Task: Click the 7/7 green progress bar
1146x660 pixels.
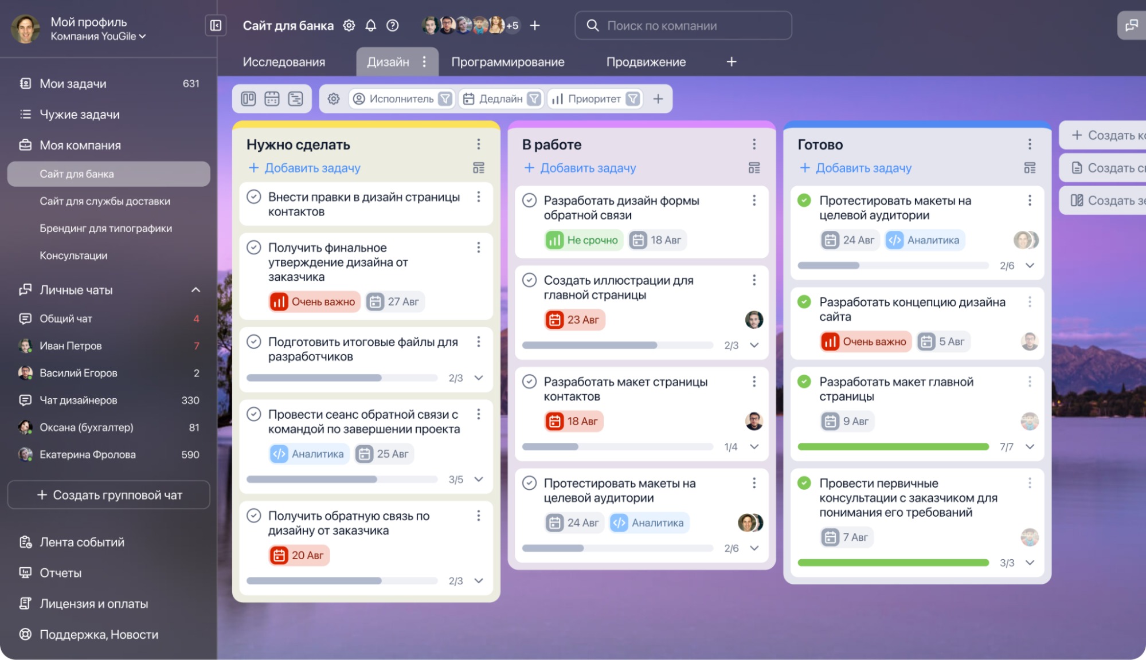Action: point(893,447)
